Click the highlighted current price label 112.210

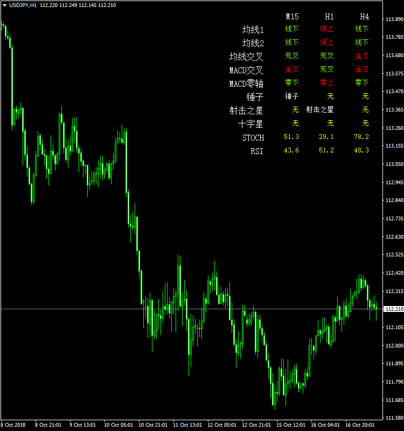[x=394, y=309]
